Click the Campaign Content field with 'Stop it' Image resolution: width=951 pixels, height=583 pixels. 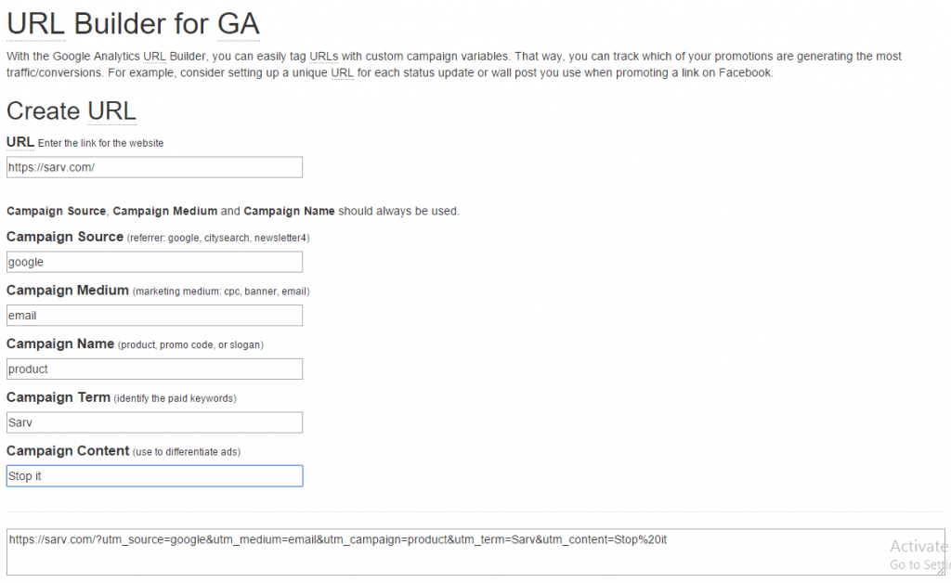[x=154, y=476]
